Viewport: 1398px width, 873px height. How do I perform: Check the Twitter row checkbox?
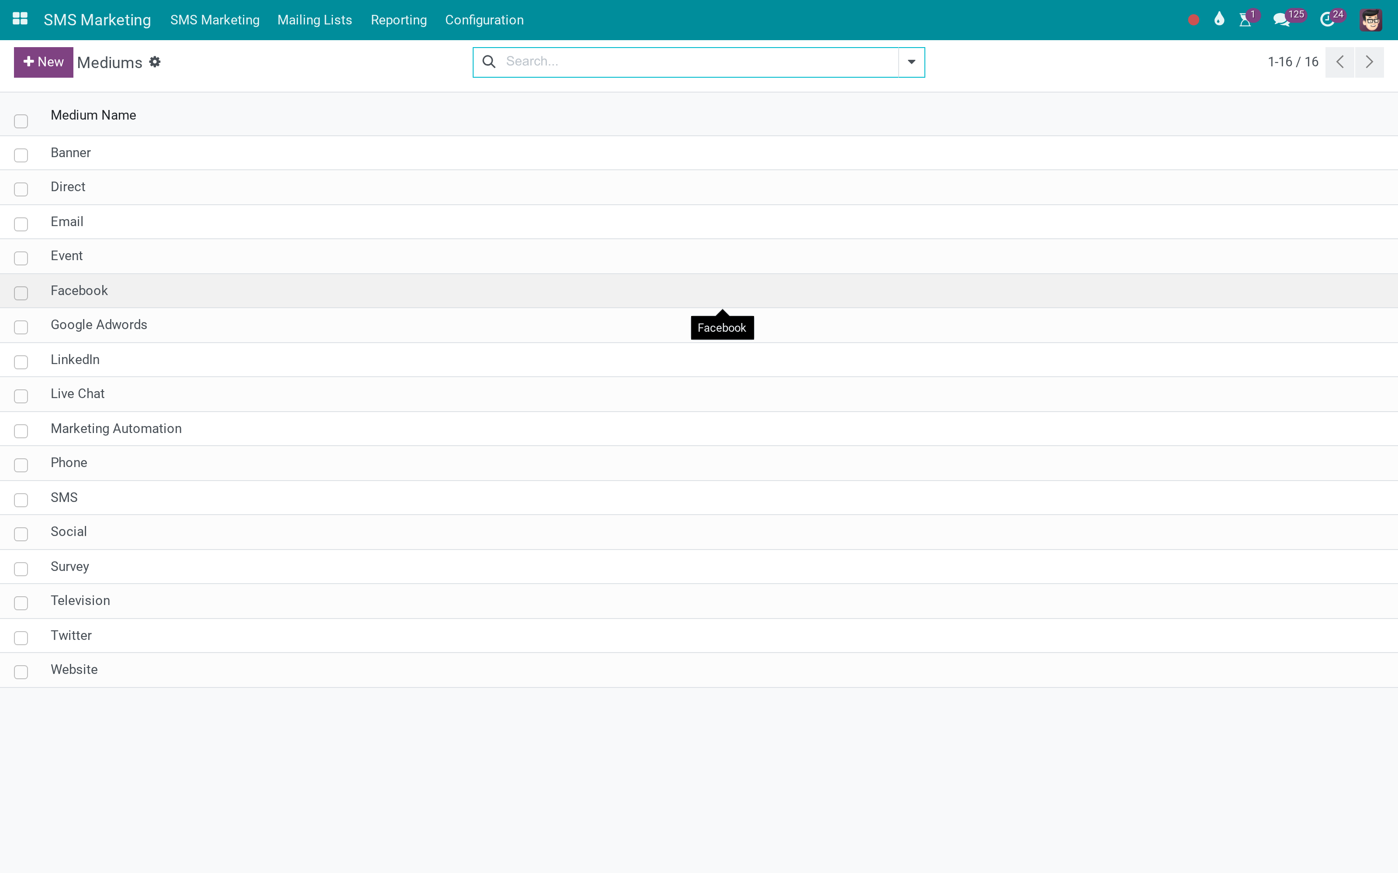coord(21,638)
